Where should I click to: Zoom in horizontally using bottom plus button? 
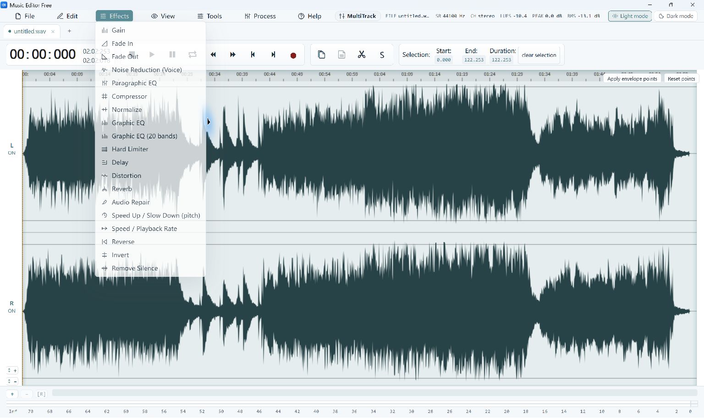pyautogui.click(x=12, y=394)
